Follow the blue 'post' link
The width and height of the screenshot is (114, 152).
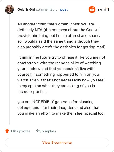tap(64, 9)
